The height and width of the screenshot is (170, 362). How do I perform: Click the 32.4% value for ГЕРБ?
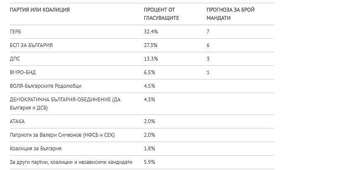(x=151, y=32)
